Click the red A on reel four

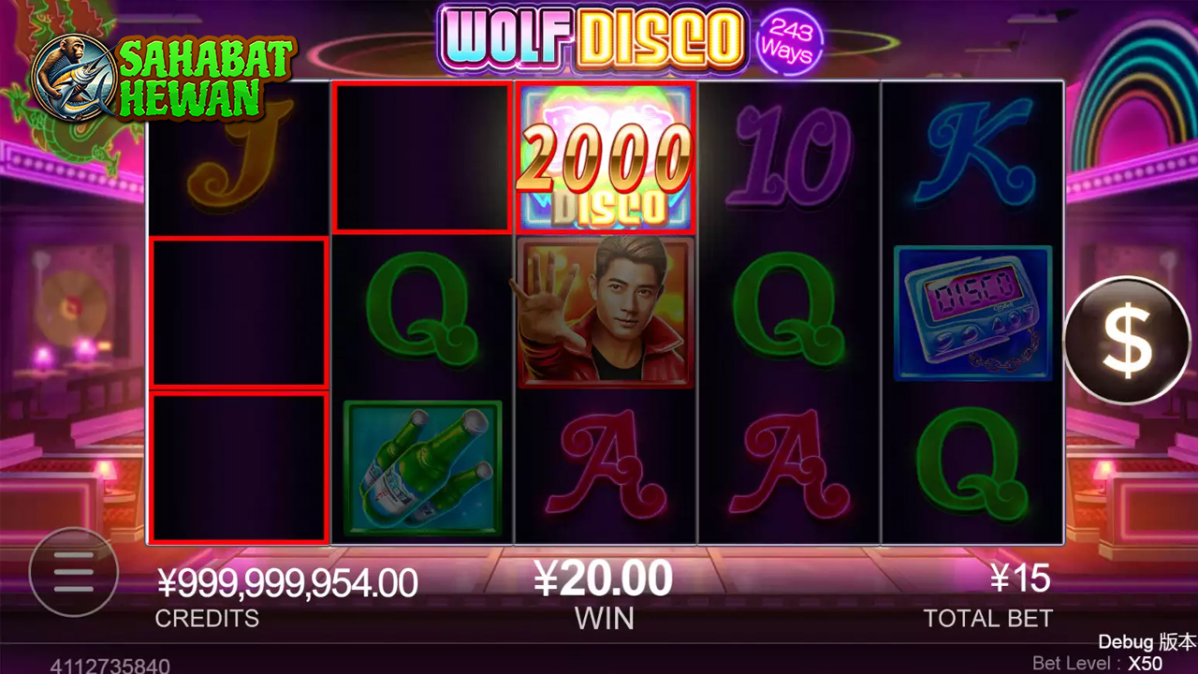[789, 467]
